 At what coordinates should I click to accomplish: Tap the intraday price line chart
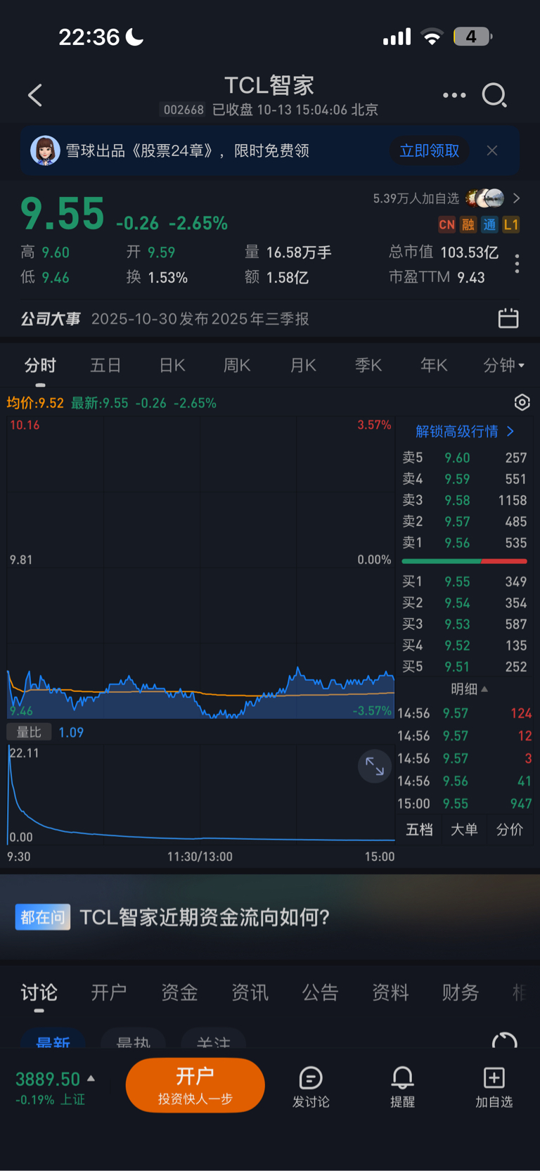[x=200, y=568]
